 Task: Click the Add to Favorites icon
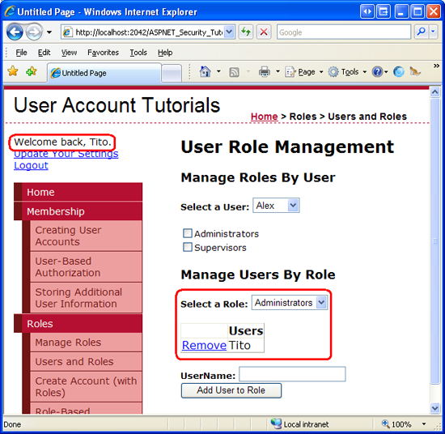[32, 71]
